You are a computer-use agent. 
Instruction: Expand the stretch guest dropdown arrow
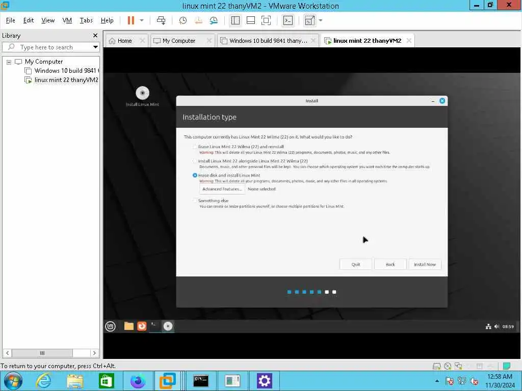pos(321,20)
